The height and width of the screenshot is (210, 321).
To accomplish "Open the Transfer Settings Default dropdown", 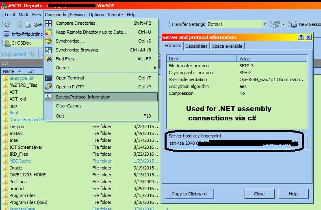I will tap(265, 24).
